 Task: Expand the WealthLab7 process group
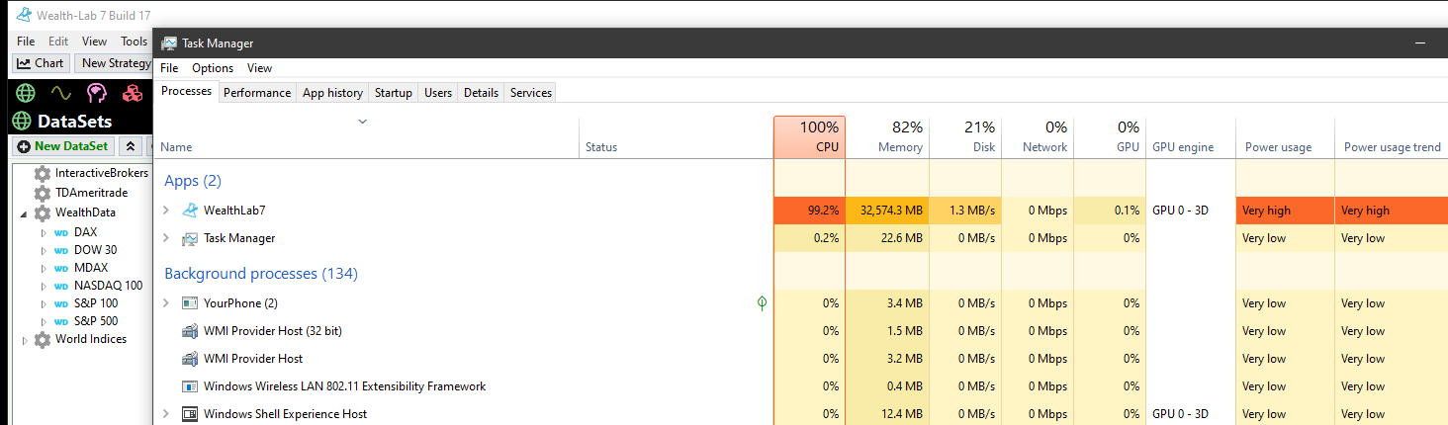pyautogui.click(x=166, y=211)
